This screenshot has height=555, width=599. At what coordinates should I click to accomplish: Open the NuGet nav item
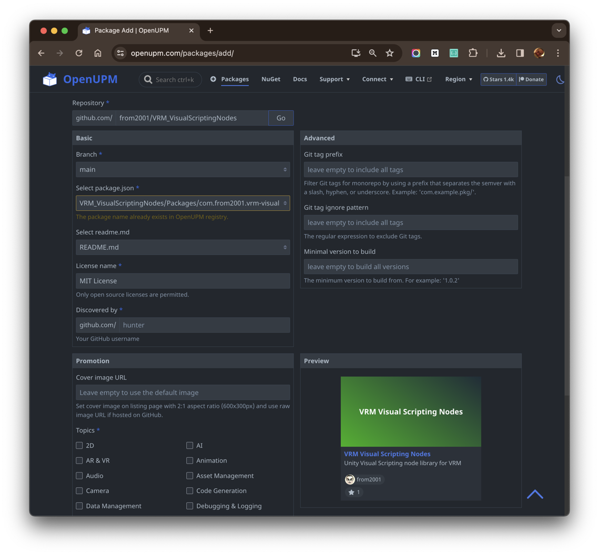pos(271,79)
